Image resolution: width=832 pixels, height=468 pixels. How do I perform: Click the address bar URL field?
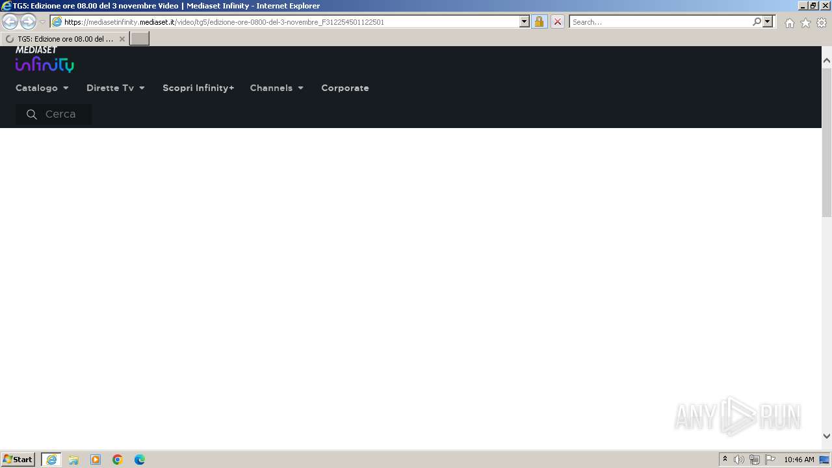pos(285,21)
